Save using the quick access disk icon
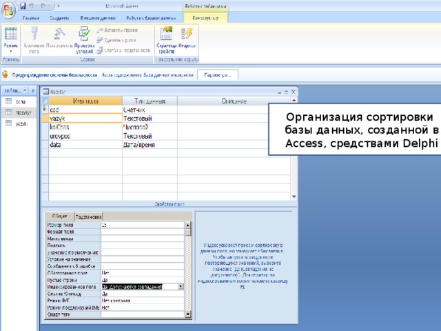Screen dimensions: 441x331 coord(23,6)
